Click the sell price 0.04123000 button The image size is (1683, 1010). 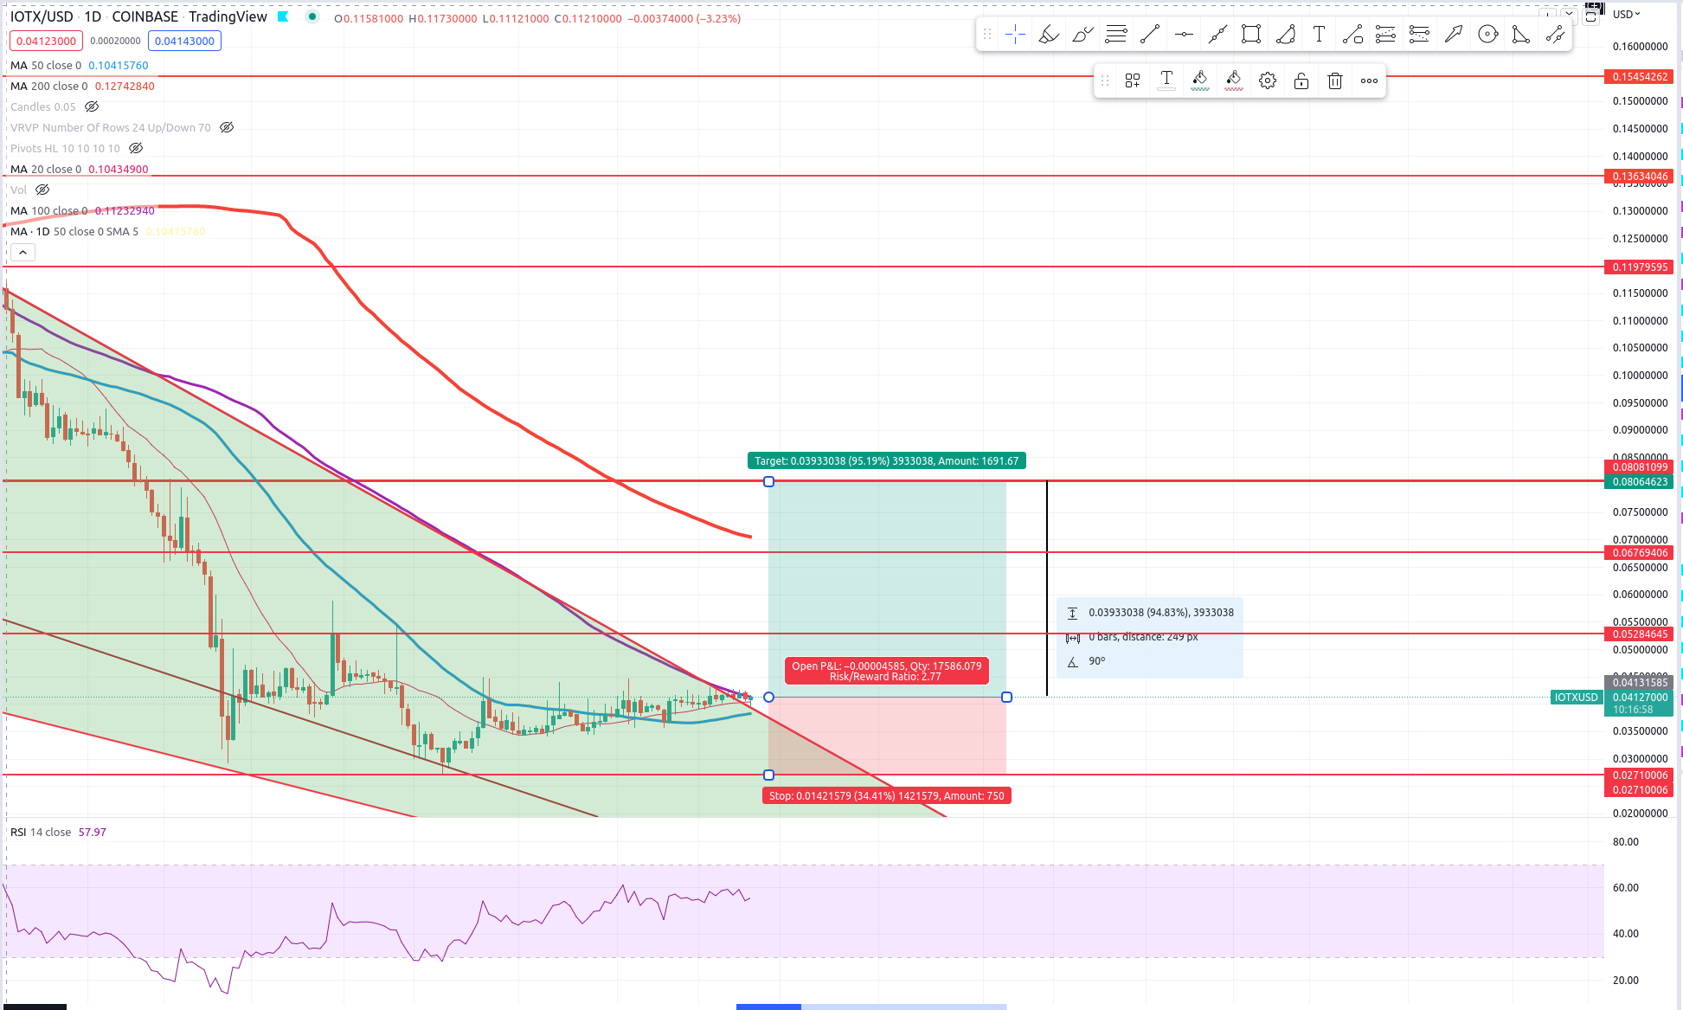pos(46,41)
